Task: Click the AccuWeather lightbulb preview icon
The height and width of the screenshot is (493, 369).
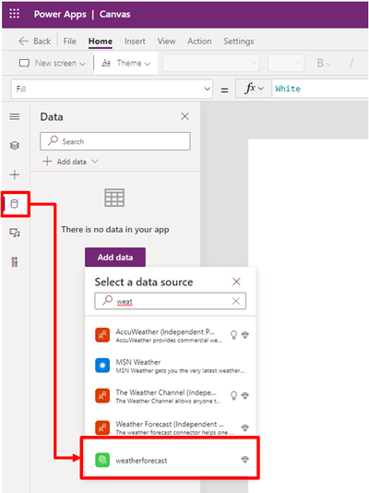Action: tap(233, 335)
